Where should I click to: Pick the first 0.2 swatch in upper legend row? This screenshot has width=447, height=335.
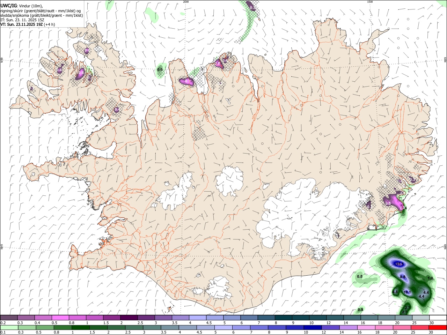point(9,318)
